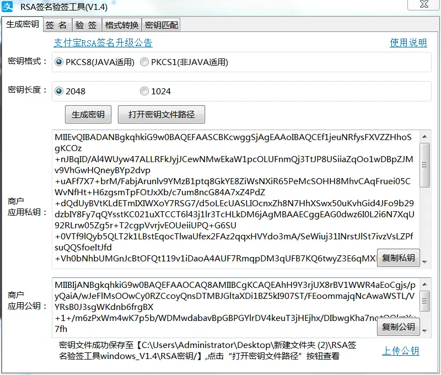Click public key scrollbar up arrow
Image resolution: width=441 pixels, height=375 pixels.
point(424,285)
